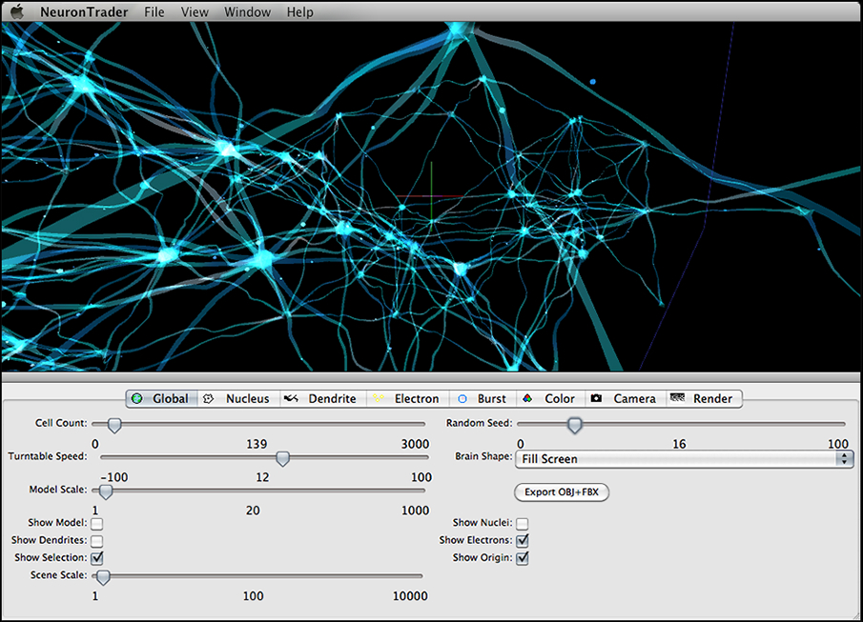Click the blue Burst circle icon
Viewport: 863px width, 622px height.
click(462, 399)
